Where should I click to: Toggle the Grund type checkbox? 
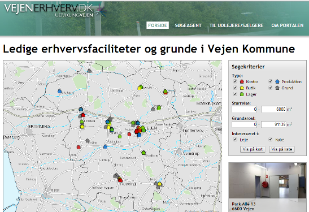click(271, 88)
